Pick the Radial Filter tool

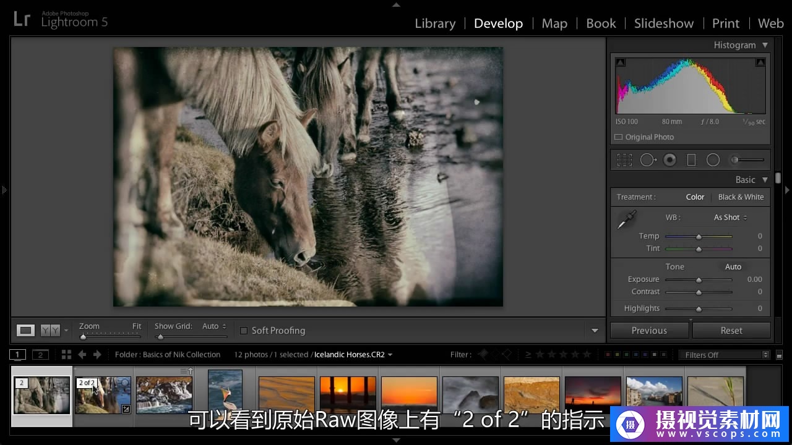(x=713, y=160)
